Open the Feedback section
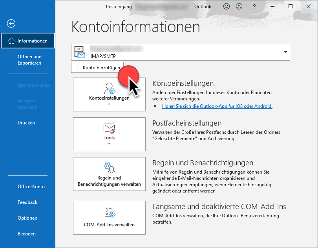Viewport: 318px width, 248px height. [27, 202]
